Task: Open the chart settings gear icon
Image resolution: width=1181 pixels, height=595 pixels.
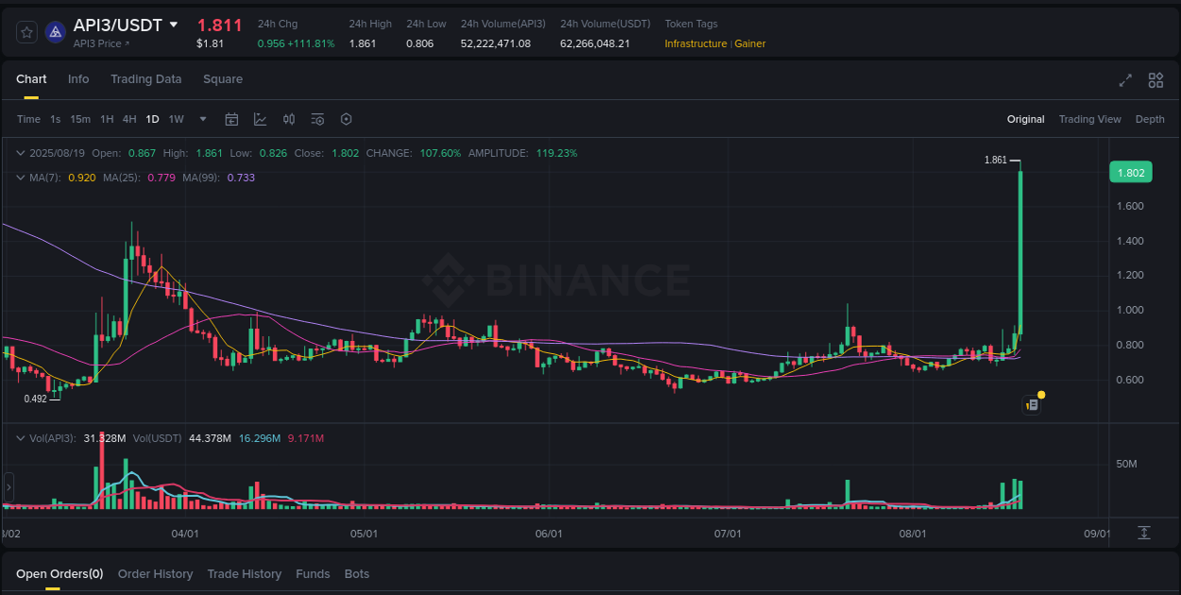Action: pyautogui.click(x=346, y=119)
